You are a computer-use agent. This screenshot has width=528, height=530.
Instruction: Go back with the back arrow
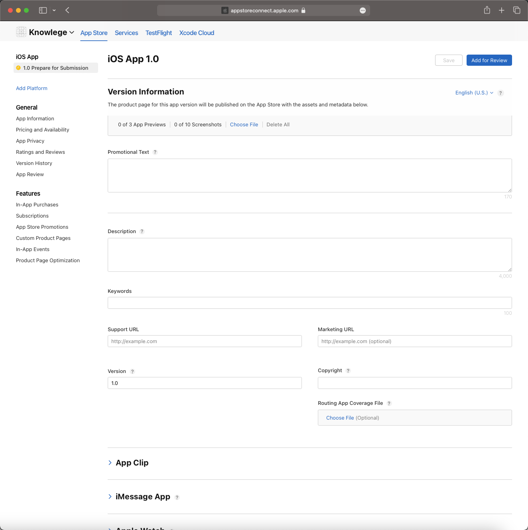pyautogui.click(x=67, y=10)
